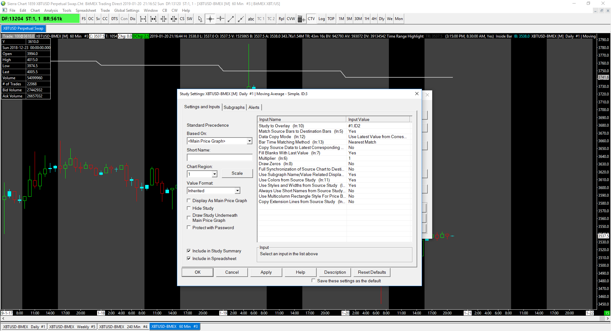Expand the Based On dropdown
This screenshot has width=611, height=331.
click(x=249, y=141)
